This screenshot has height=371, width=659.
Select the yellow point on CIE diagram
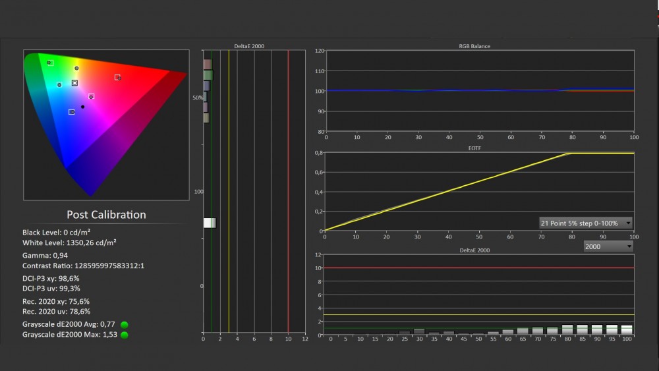(x=76, y=68)
